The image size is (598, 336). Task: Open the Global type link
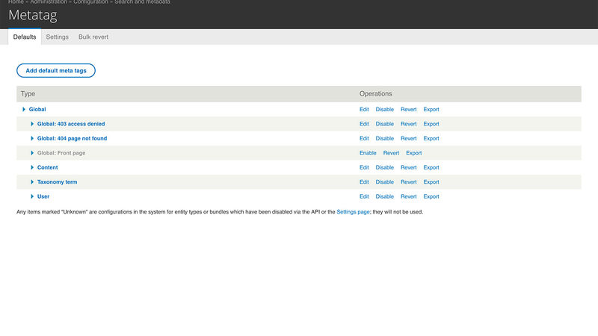point(37,109)
